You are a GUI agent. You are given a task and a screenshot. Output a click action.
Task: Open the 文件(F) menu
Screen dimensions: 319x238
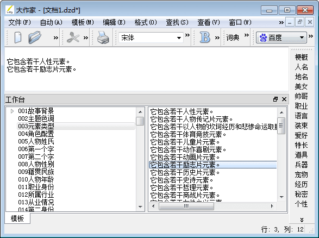tap(20, 22)
